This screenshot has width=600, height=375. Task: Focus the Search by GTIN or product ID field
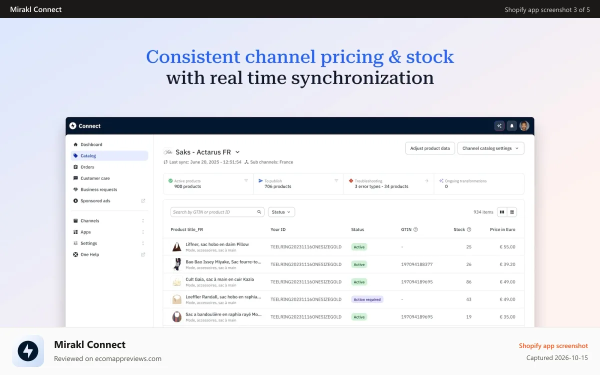(x=217, y=212)
